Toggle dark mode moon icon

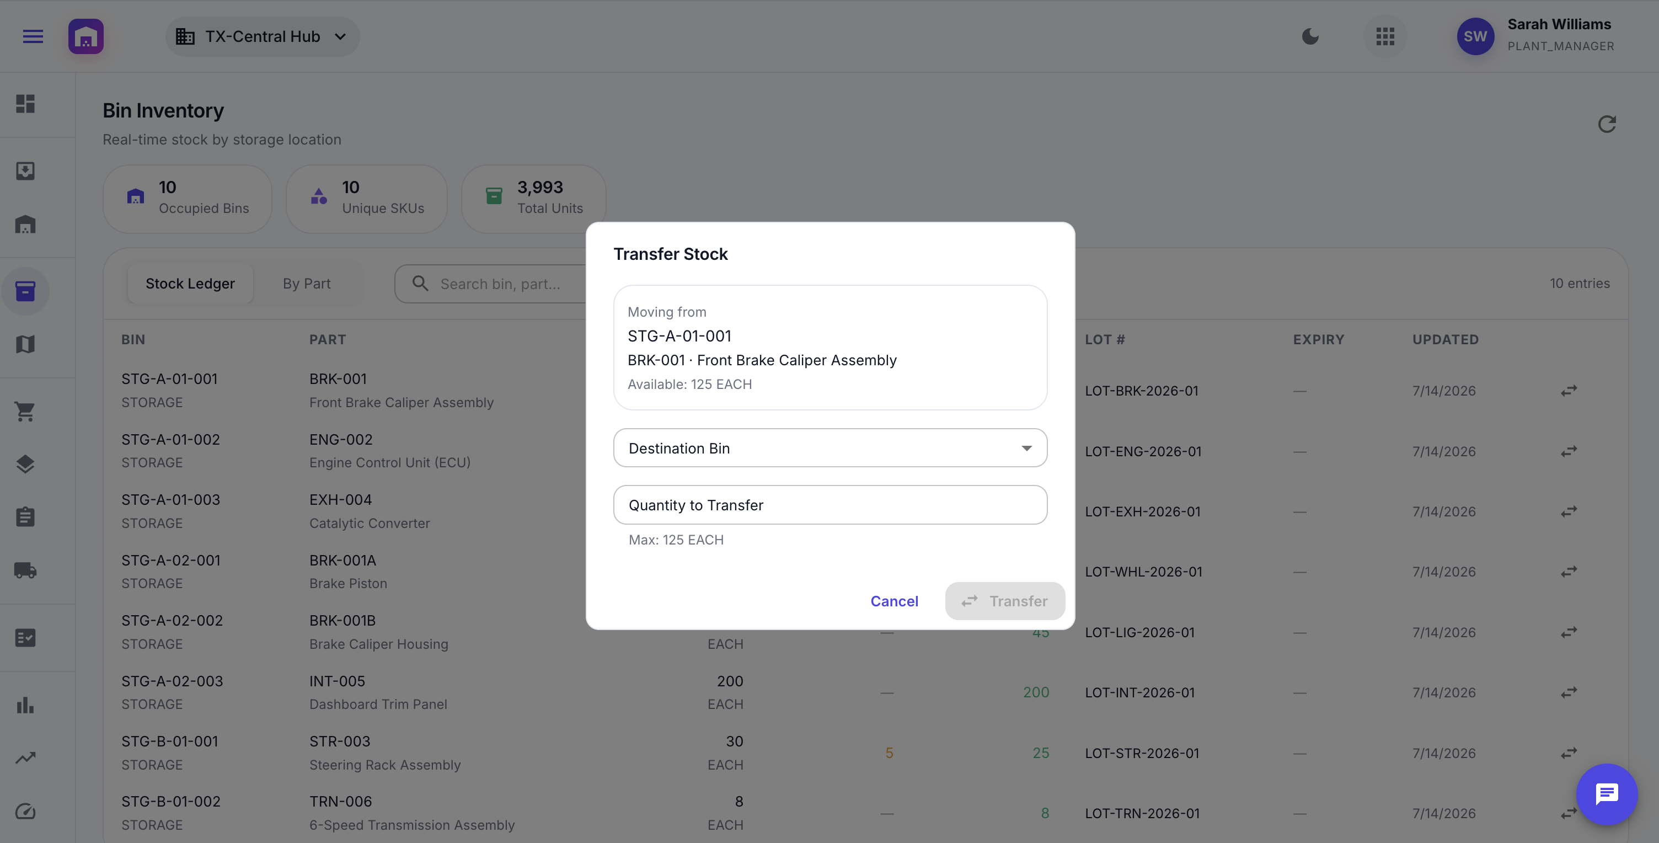[x=1310, y=37]
